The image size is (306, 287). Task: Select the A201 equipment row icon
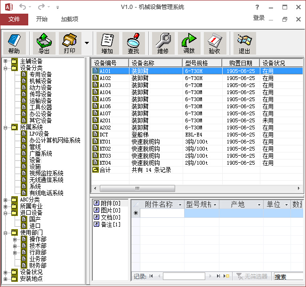tap(95, 120)
